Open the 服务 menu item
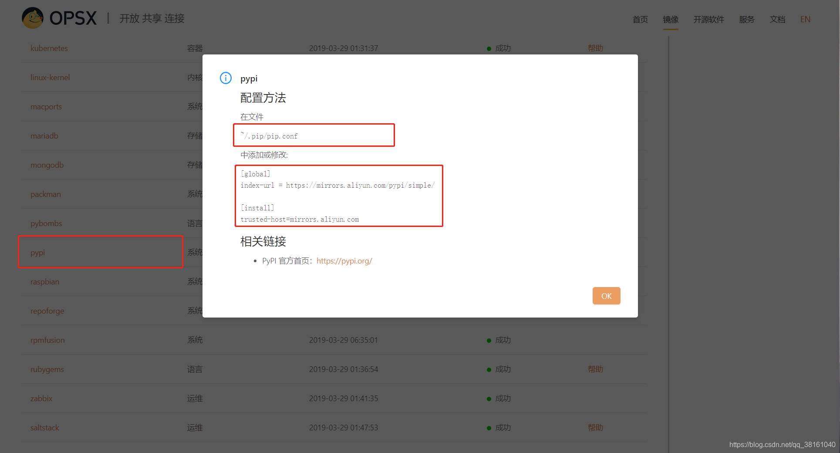840x453 pixels. coord(746,19)
